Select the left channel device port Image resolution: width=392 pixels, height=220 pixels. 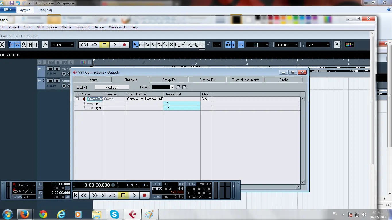coord(182,103)
